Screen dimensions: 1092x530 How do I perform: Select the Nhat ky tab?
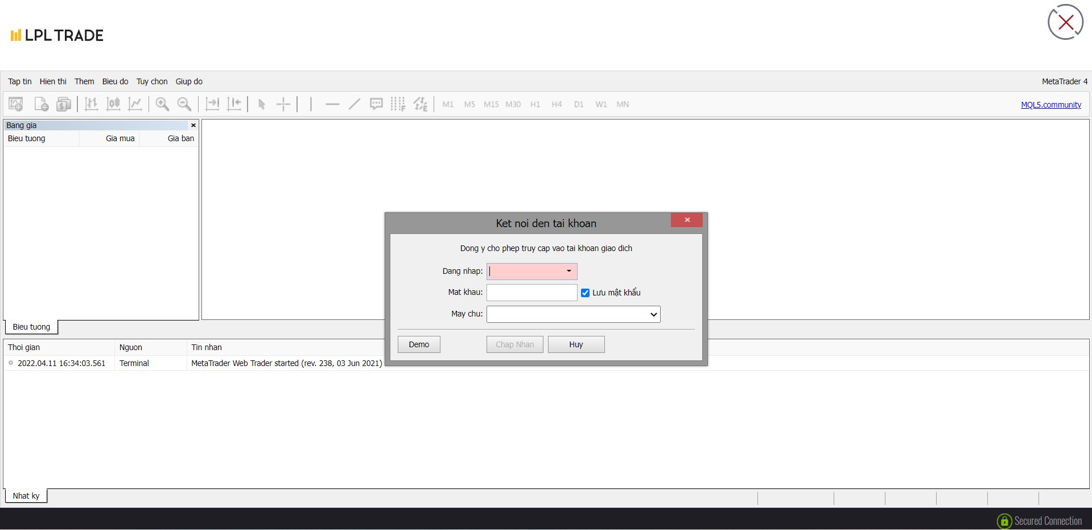[26, 496]
